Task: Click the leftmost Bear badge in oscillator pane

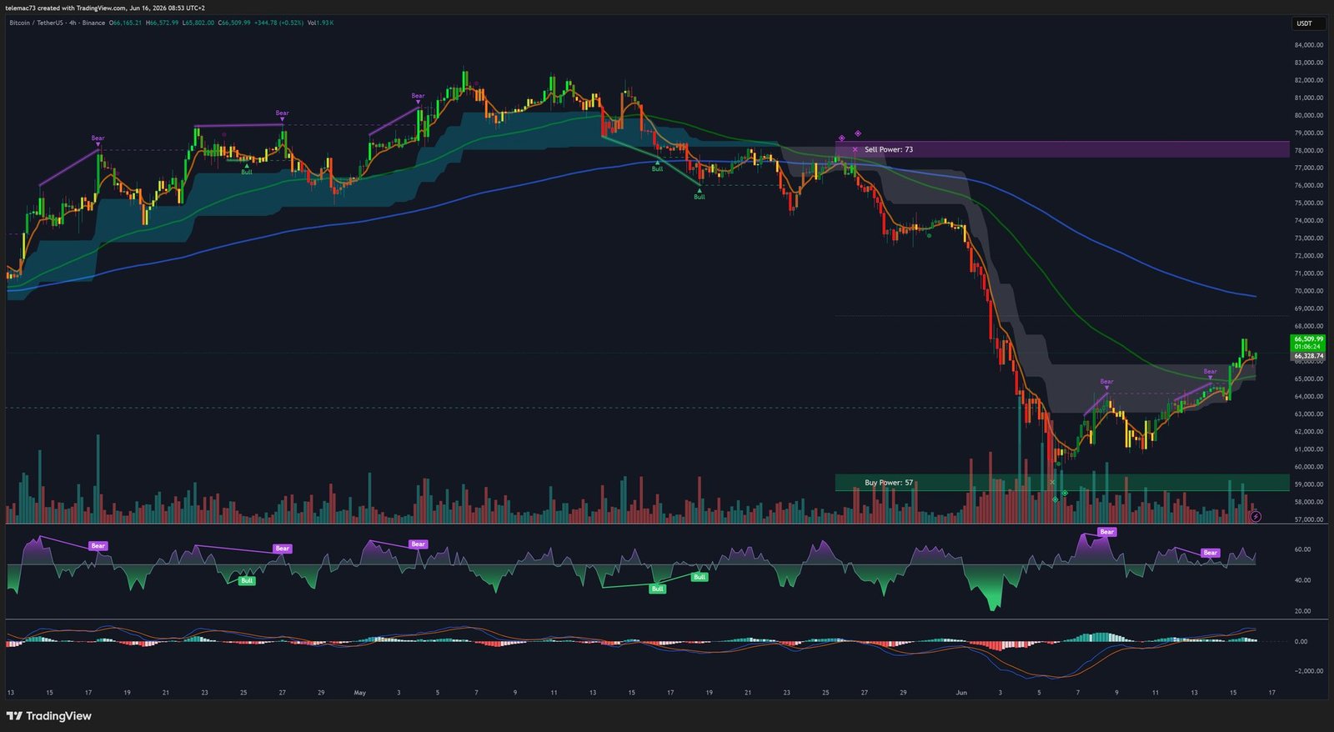Action: 98,546
